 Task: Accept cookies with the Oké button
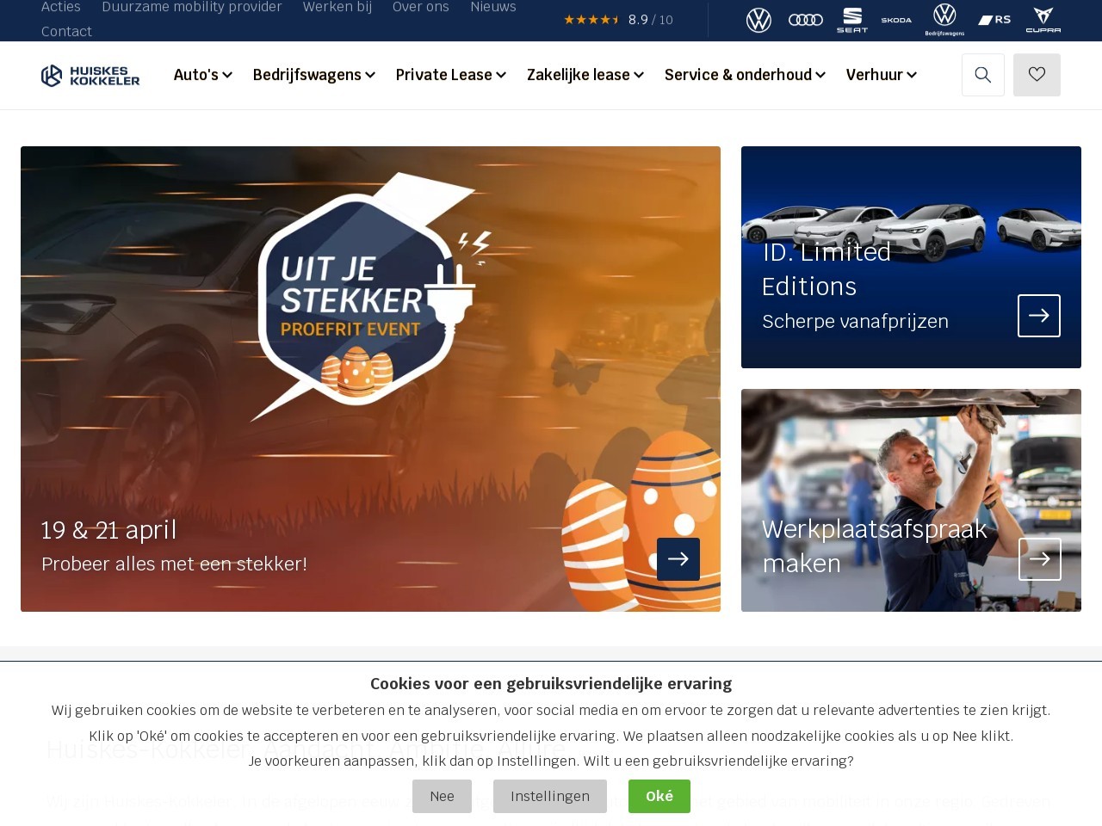click(x=659, y=796)
